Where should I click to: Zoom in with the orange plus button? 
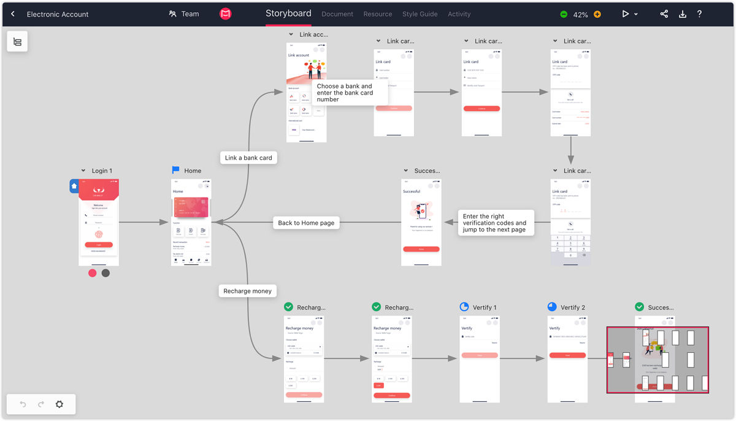597,14
